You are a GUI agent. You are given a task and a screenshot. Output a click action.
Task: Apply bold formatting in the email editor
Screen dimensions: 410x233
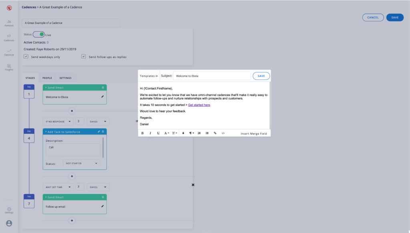(143, 133)
